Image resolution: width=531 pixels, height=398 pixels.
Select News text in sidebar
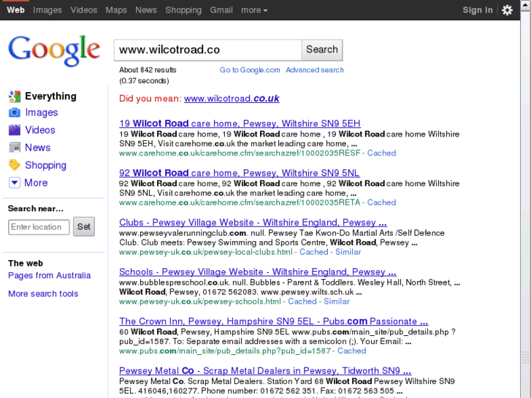click(37, 148)
